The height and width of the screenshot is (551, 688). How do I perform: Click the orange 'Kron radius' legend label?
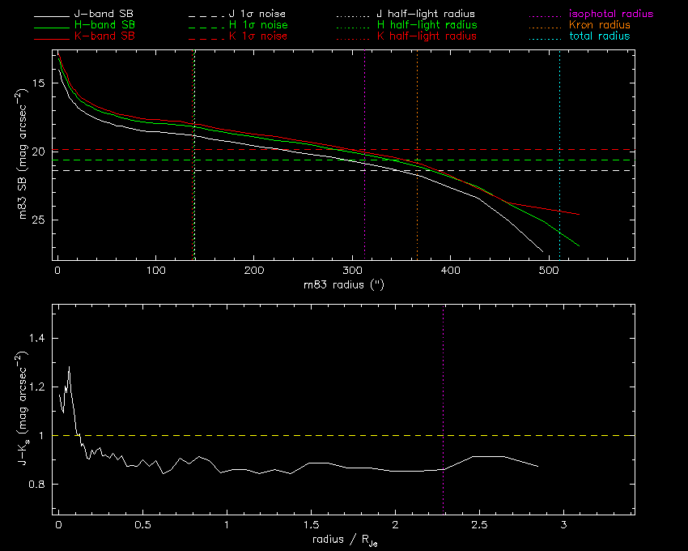(x=600, y=26)
